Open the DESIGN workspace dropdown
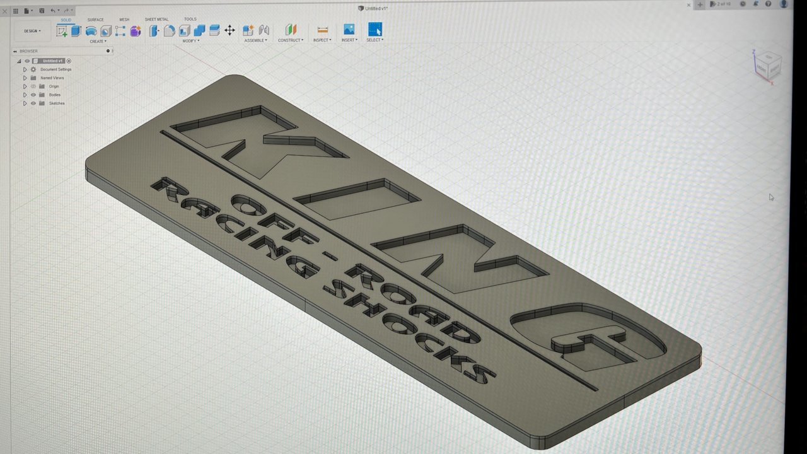 point(32,31)
